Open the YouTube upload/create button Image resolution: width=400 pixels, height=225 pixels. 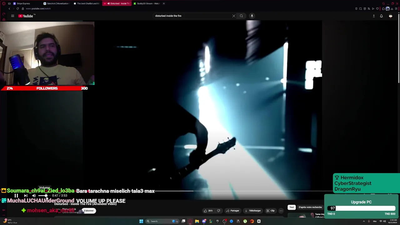point(374,16)
